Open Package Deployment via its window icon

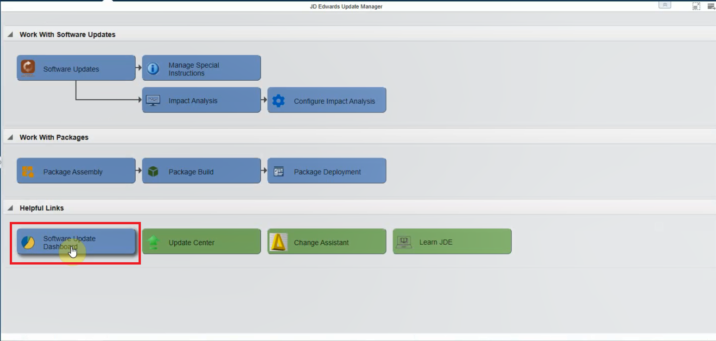pyautogui.click(x=279, y=171)
